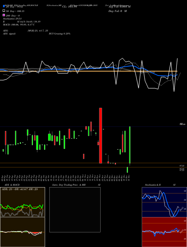Click the 'SI 14/3: 54.63 / 58.19' value
Screen dimensions: 187x247
coord(29,22)
